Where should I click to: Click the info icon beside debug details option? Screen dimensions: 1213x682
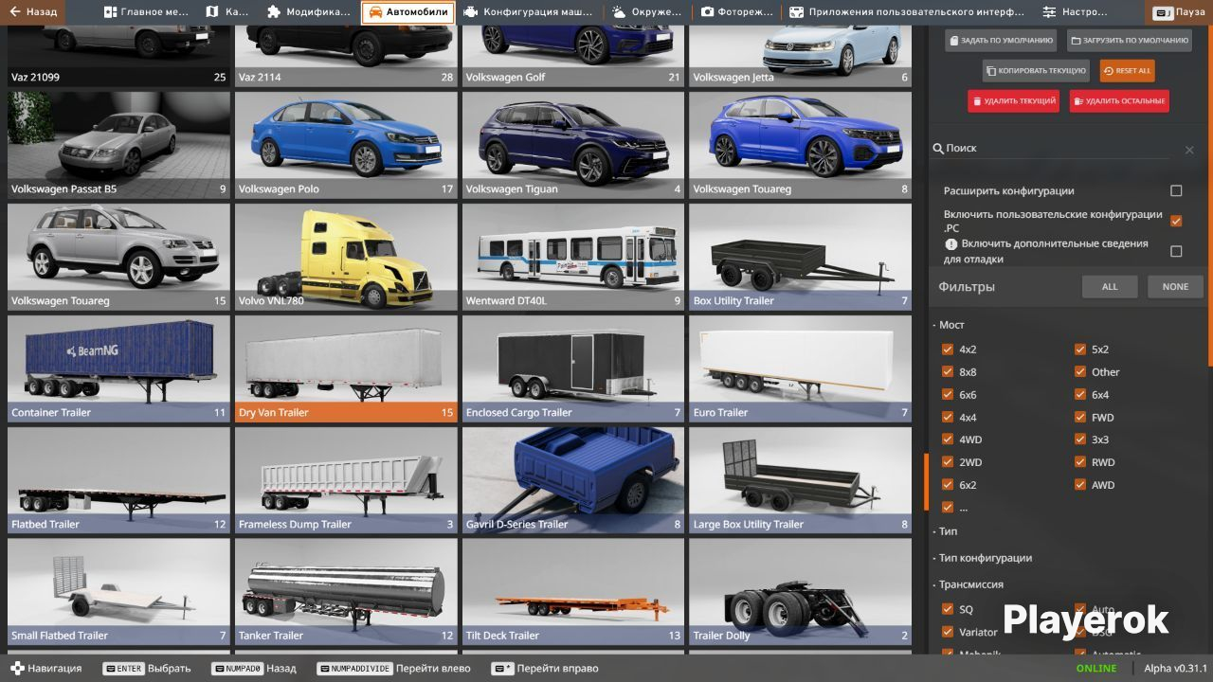pyautogui.click(x=950, y=243)
